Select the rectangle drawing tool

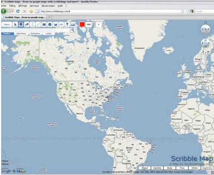coord(44,25)
